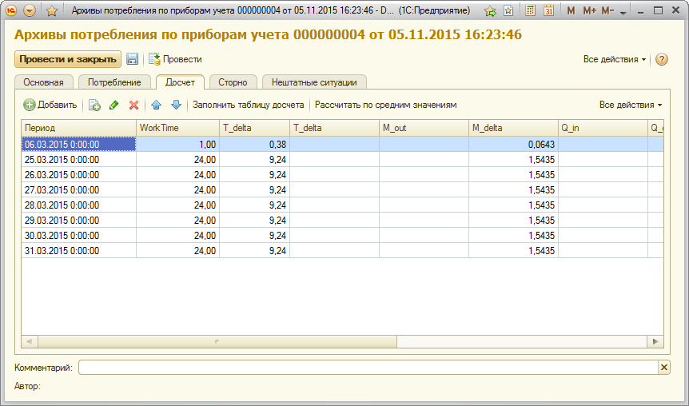Click Провести и закрыть button
The width and height of the screenshot is (689, 406).
point(68,59)
